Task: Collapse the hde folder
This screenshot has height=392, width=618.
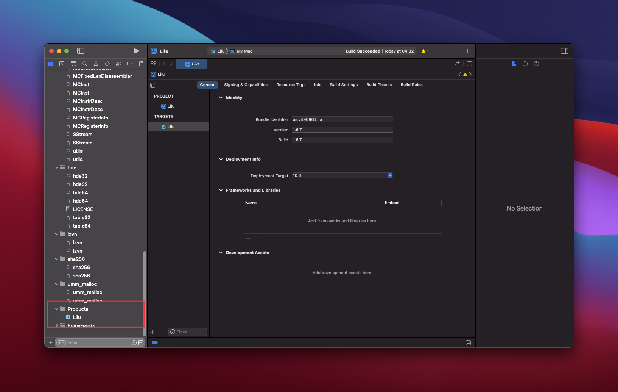Action: (57, 167)
